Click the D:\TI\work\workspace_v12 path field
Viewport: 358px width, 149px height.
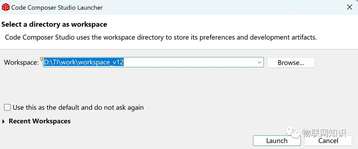[84, 62]
